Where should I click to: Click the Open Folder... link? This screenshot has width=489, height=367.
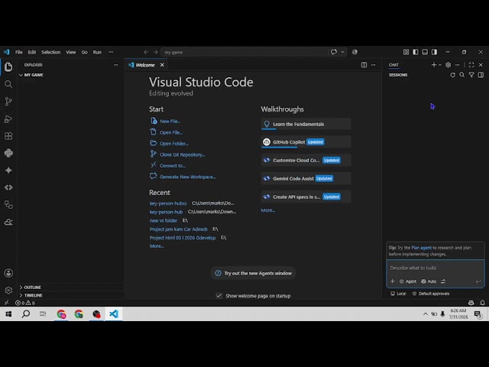click(174, 144)
